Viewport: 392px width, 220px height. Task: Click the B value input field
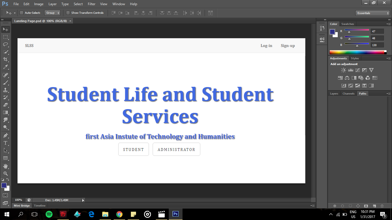pos(377,45)
